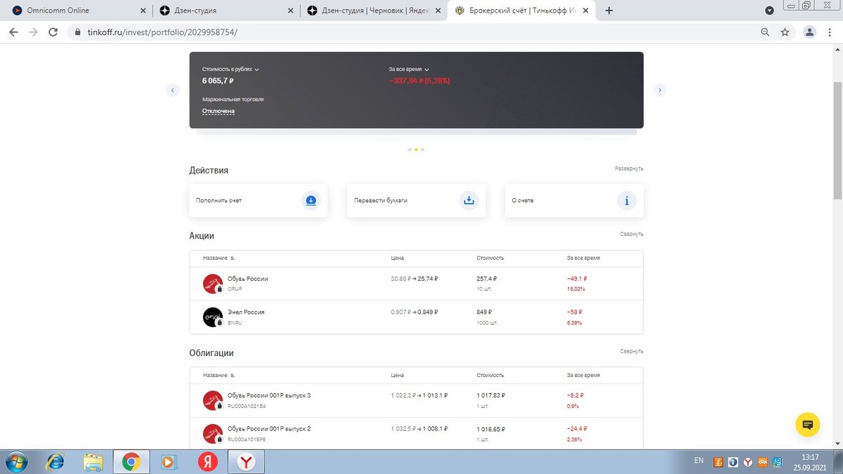Collapse the Акции section via Свернуть
The width and height of the screenshot is (843, 474).
(x=632, y=234)
